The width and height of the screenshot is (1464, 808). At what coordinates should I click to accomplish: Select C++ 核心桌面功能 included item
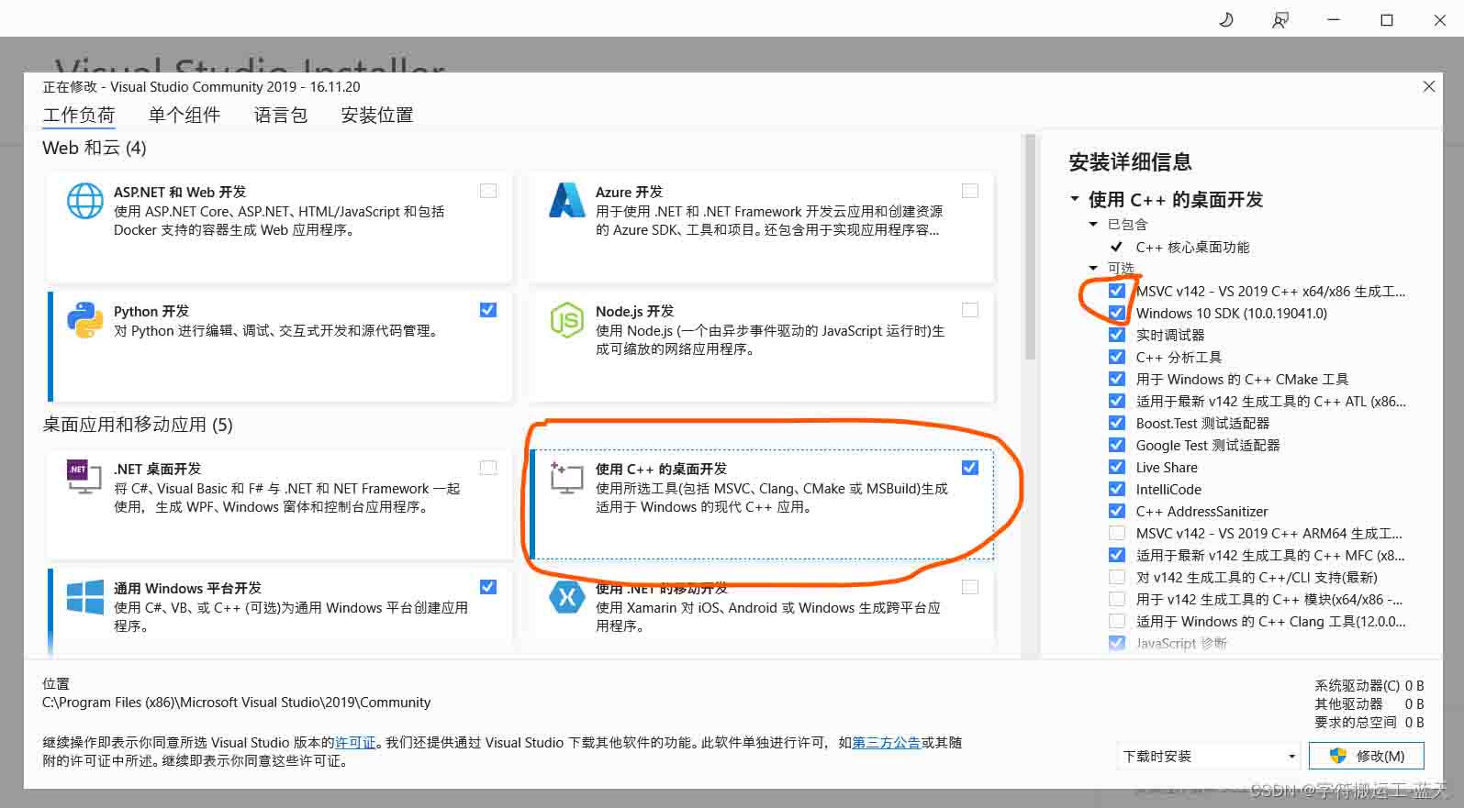pos(1192,247)
